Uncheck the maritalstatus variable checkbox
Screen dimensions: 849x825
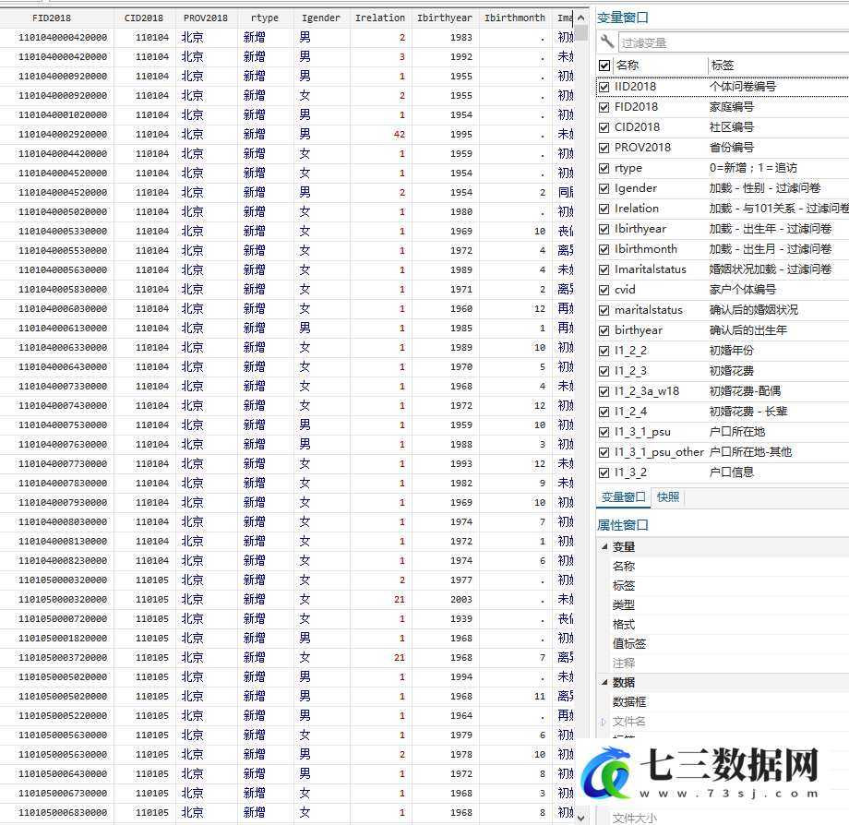604,310
